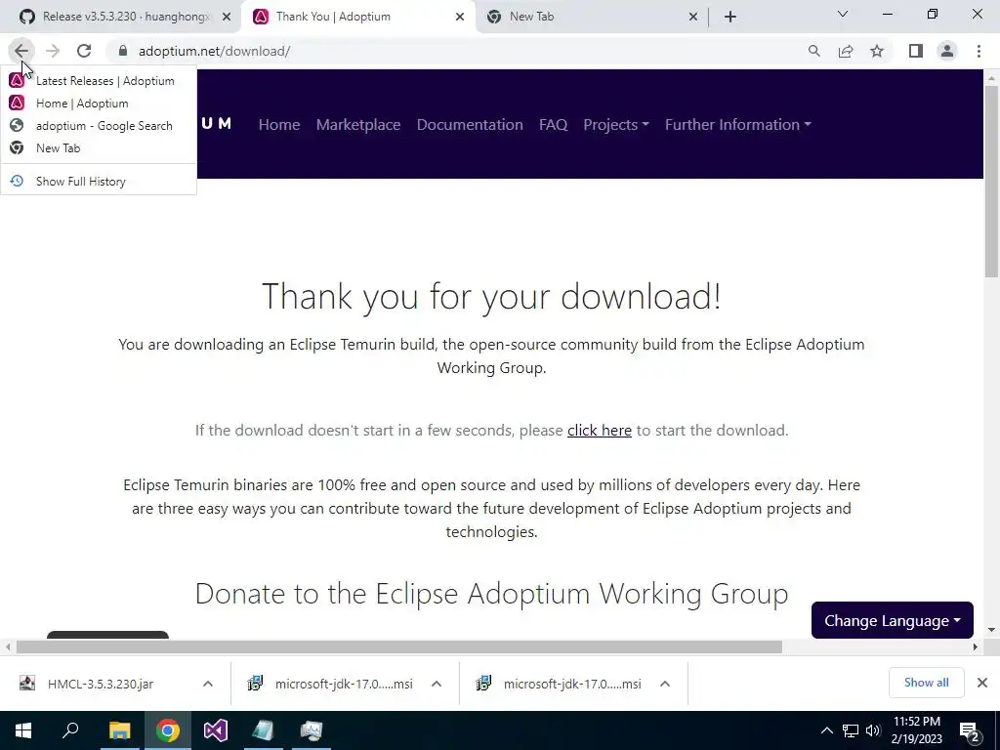This screenshot has width=1000, height=750.
Task: Open notification center icon
Action: [x=970, y=730]
